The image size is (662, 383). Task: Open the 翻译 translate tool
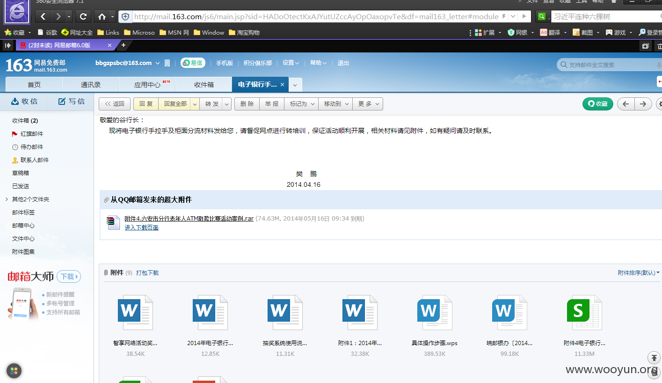pyautogui.click(x=550, y=33)
